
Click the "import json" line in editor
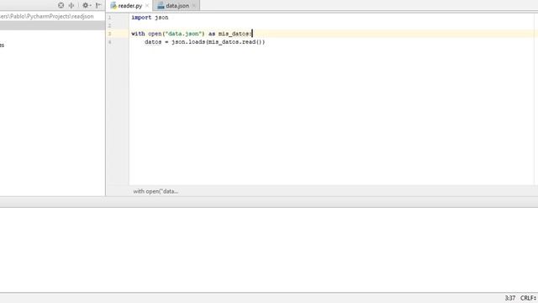(x=150, y=18)
